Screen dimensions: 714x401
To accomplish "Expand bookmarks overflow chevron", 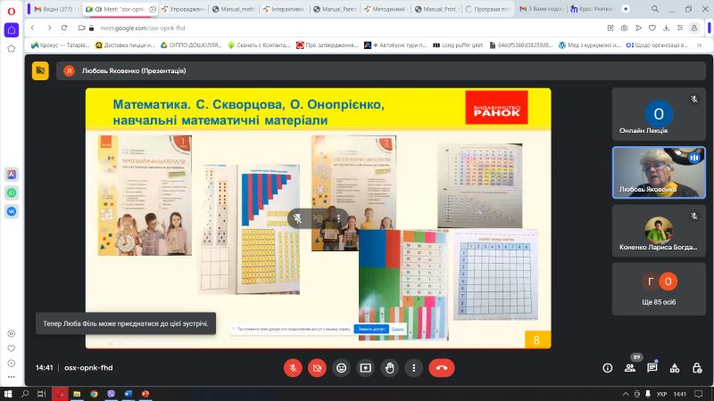I will [699, 45].
